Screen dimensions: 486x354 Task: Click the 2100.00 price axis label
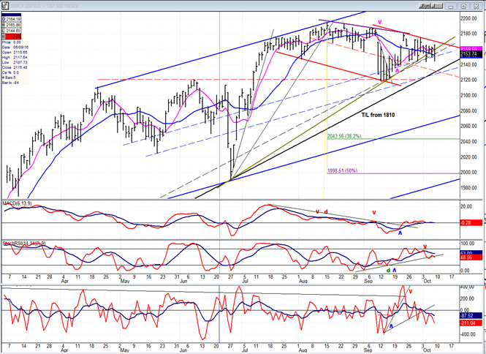[468, 95]
